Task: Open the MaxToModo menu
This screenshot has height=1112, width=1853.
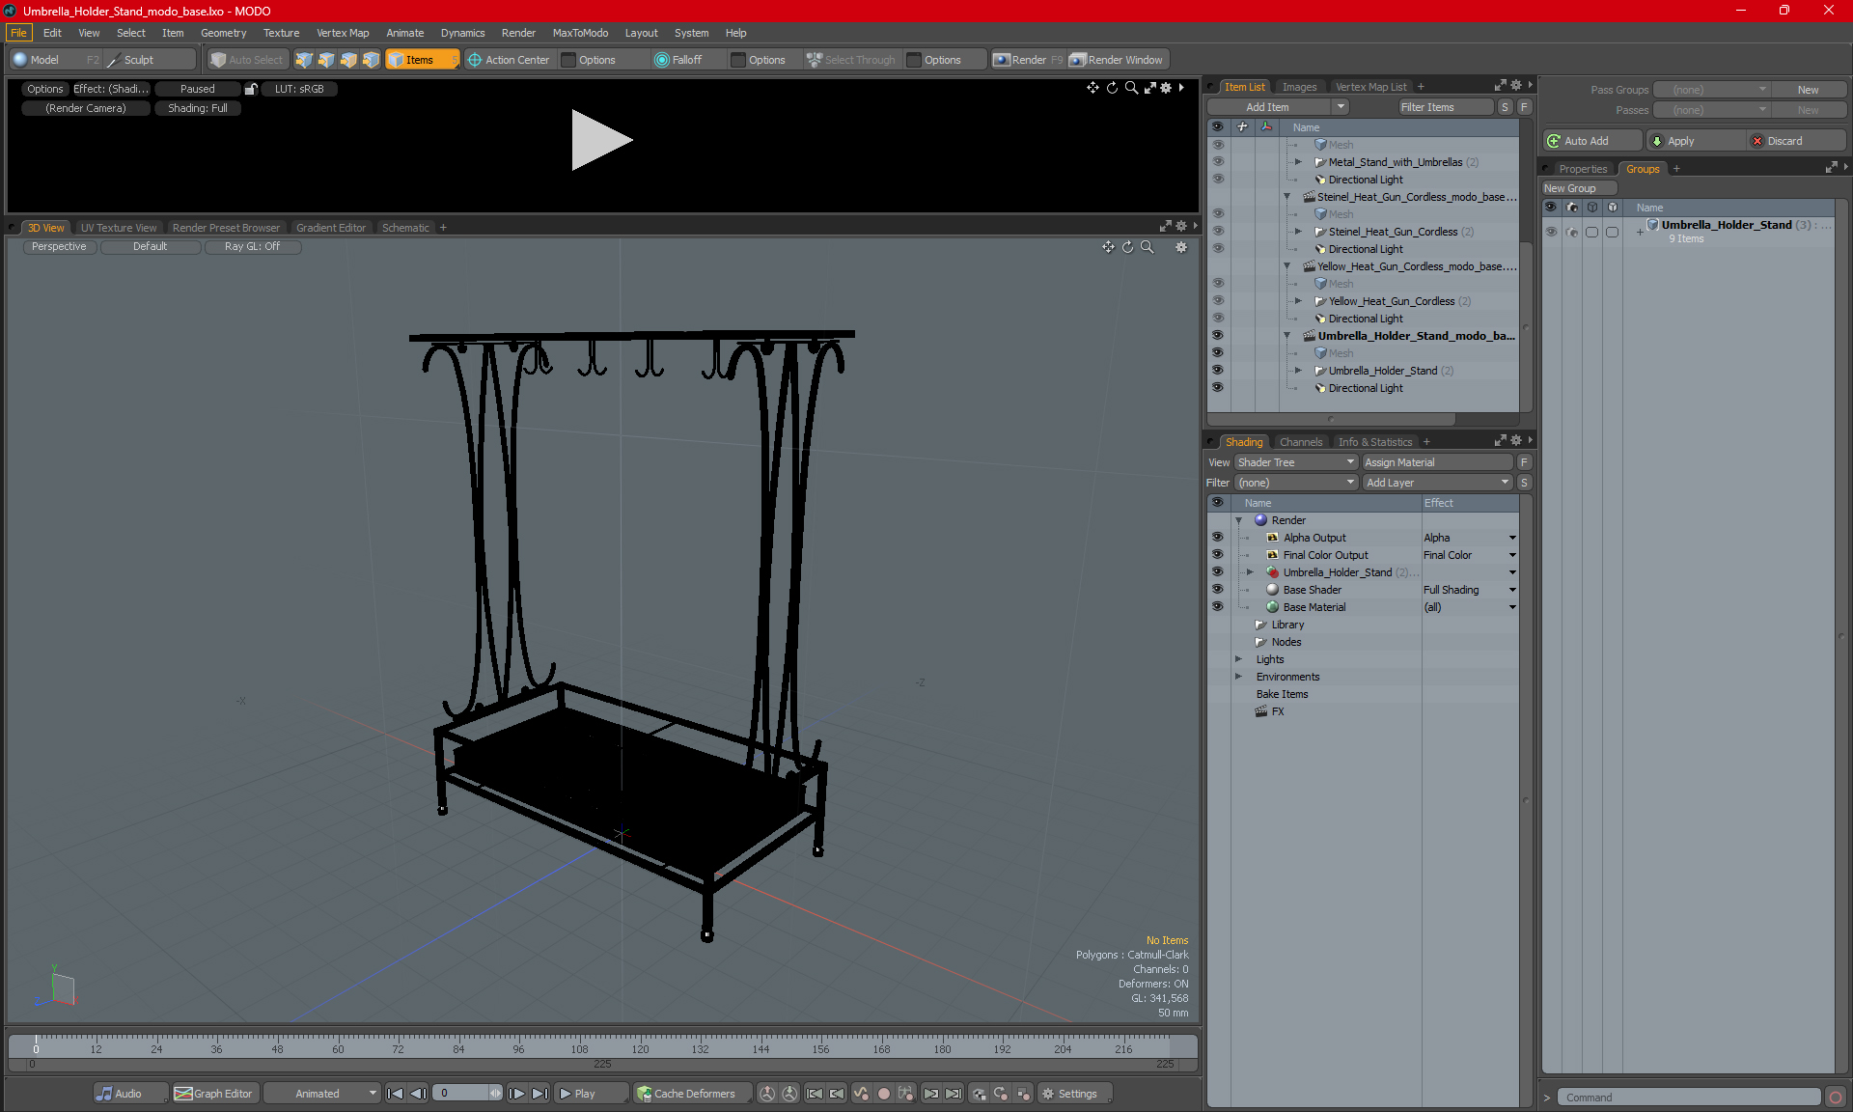Action: 580,33
